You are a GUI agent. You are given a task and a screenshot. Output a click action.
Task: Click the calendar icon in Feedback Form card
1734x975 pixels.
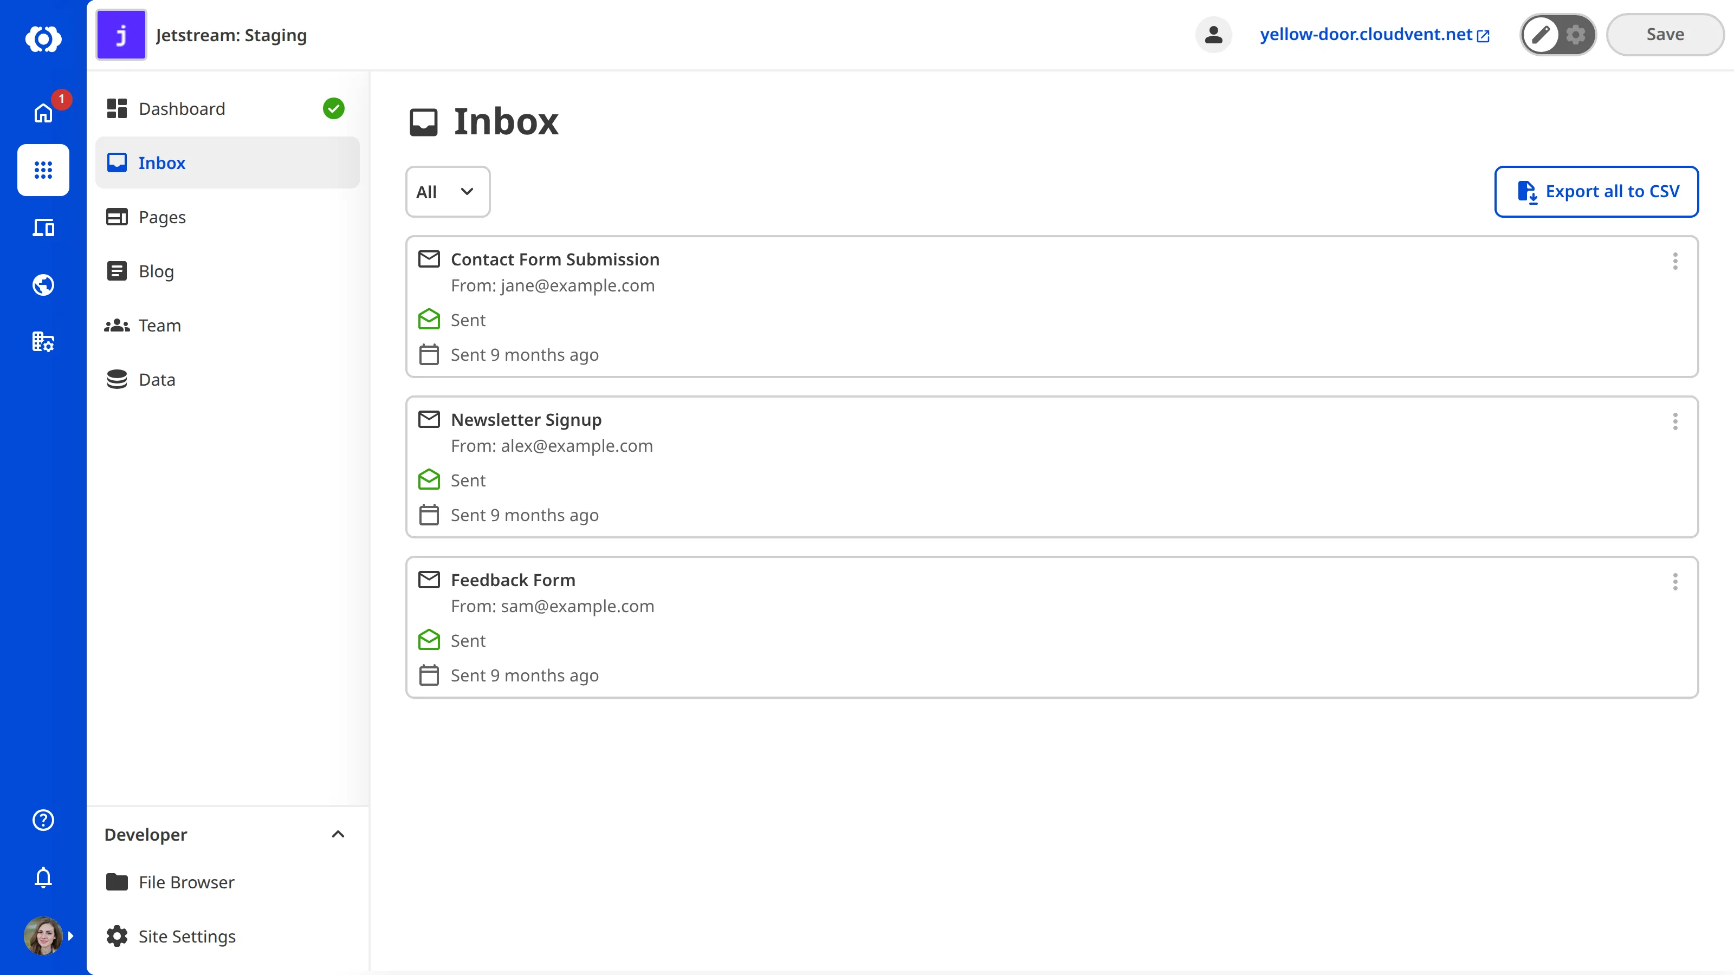(429, 675)
